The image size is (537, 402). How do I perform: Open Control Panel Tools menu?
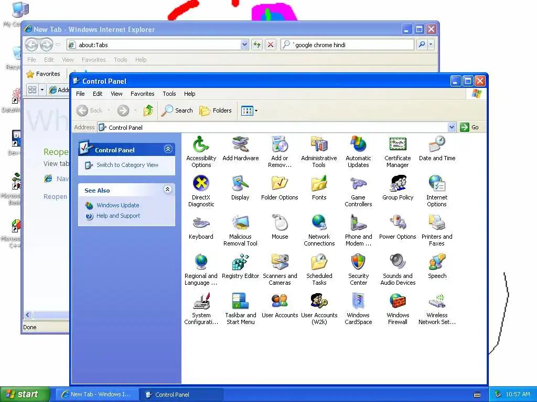169,94
